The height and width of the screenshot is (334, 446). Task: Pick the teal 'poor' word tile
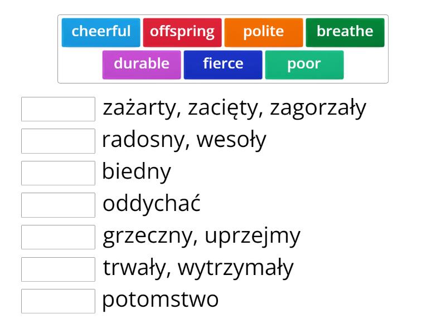(304, 64)
